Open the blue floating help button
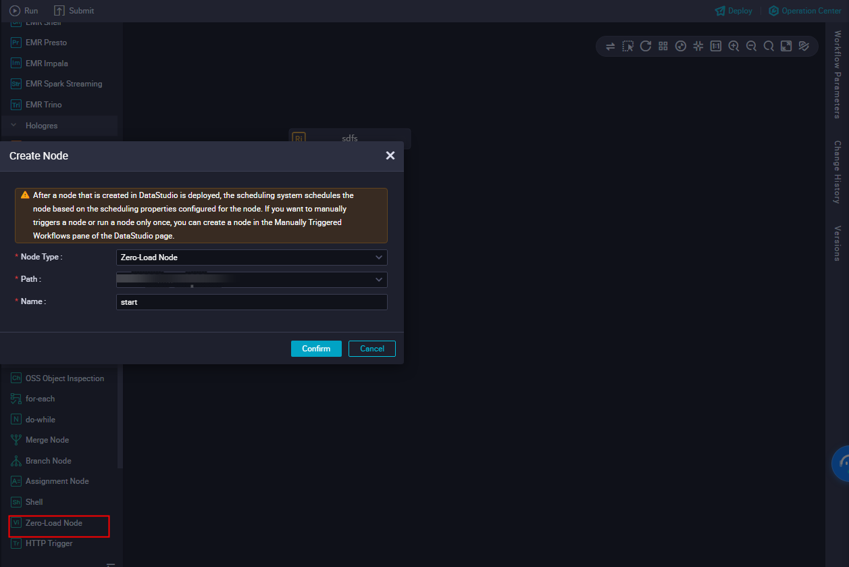849x567 pixels. [x=840, y=463]
